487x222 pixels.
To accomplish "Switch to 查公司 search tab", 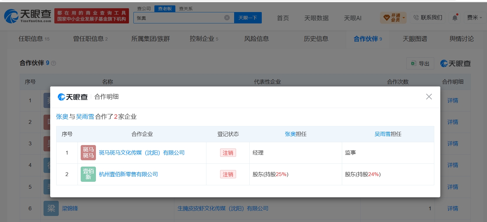I will (144, 9).
